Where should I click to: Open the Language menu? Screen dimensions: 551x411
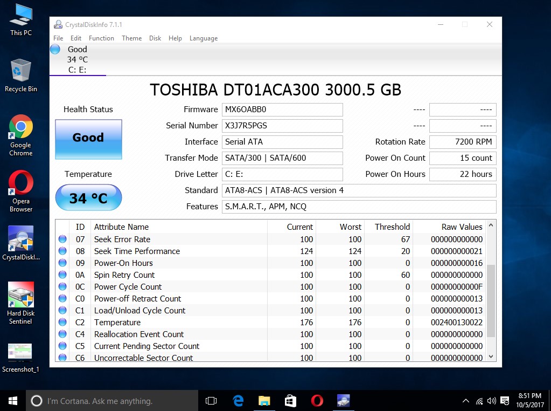point(203,38)
